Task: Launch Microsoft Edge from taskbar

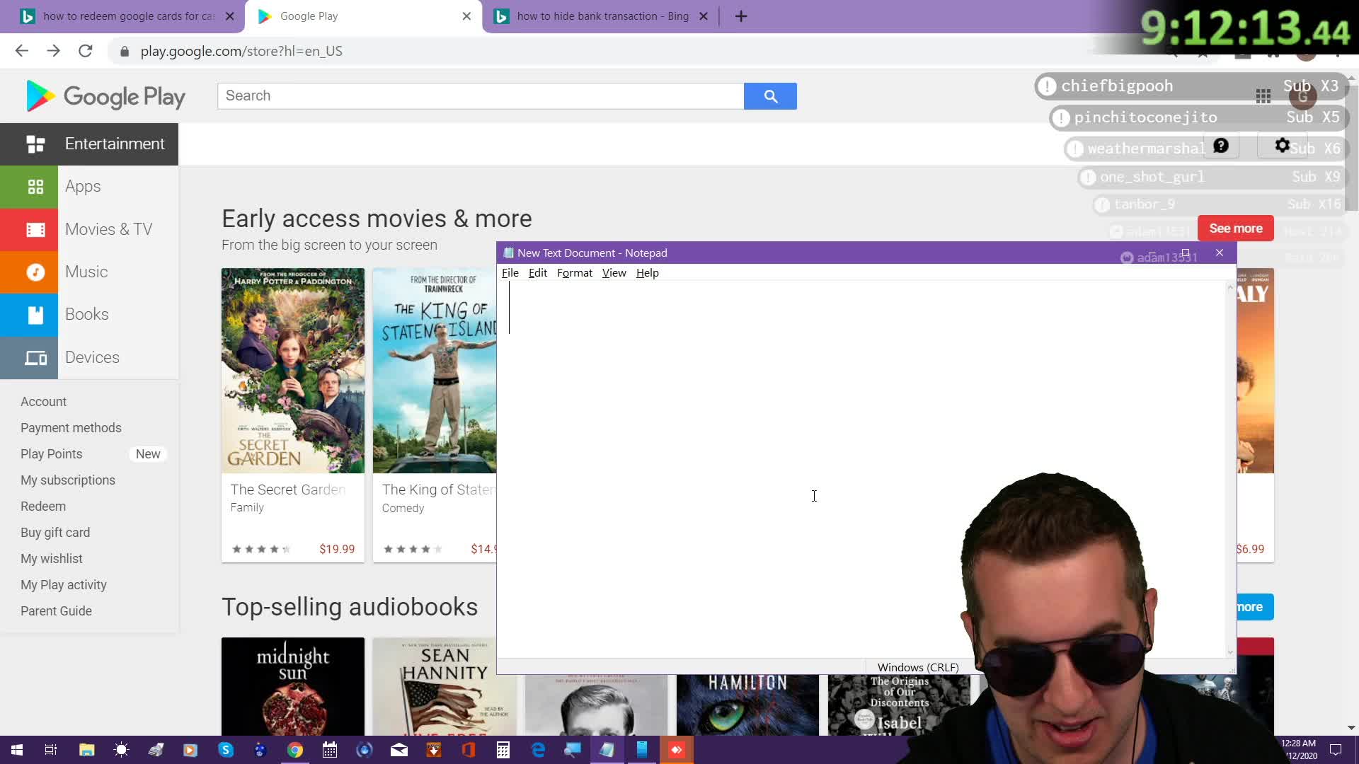Action: pos(538,750)
